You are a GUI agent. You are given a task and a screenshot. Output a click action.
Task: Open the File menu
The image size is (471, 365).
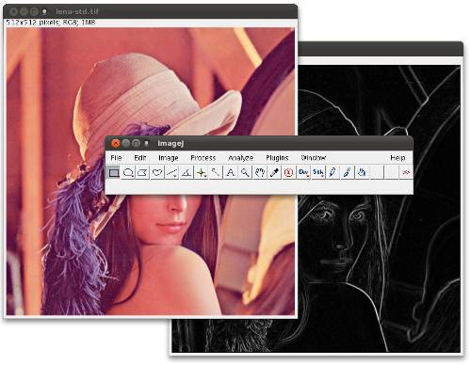point(116,158)
